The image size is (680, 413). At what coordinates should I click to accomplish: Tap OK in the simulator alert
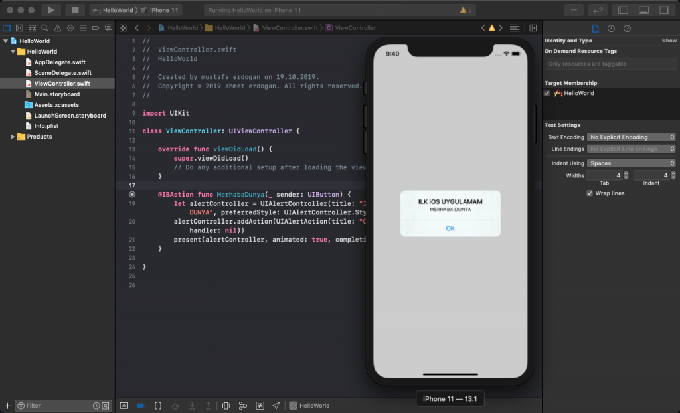coord(450,228)
